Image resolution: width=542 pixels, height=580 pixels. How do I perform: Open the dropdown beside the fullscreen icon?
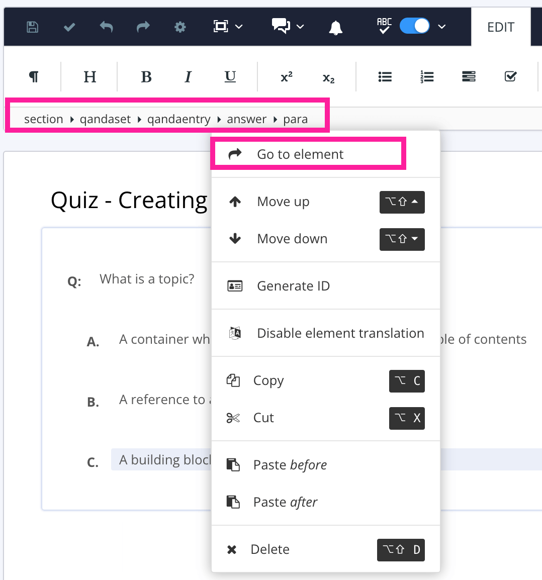click(x=240, y=27)
